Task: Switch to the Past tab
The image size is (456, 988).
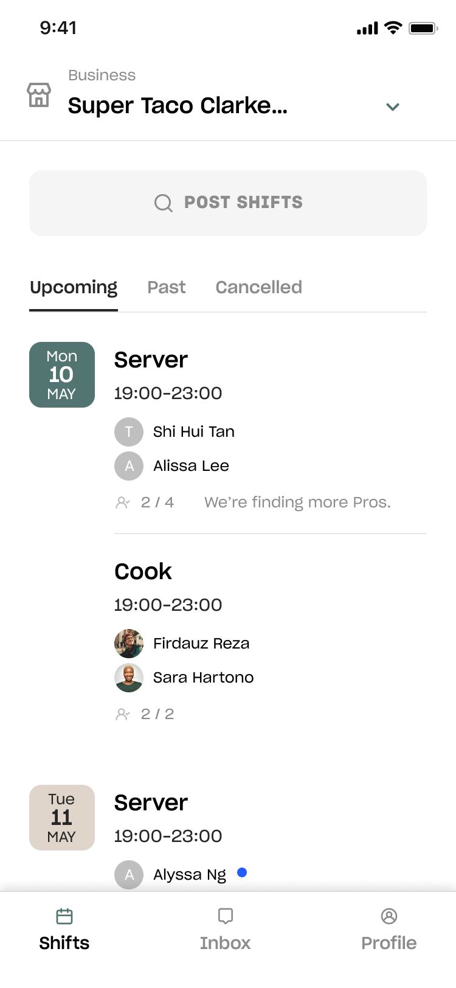Action: pyautogui.click(x=167, y=287)
